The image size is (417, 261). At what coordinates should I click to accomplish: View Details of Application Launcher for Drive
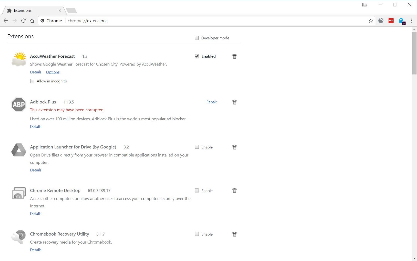click(36, 170)
